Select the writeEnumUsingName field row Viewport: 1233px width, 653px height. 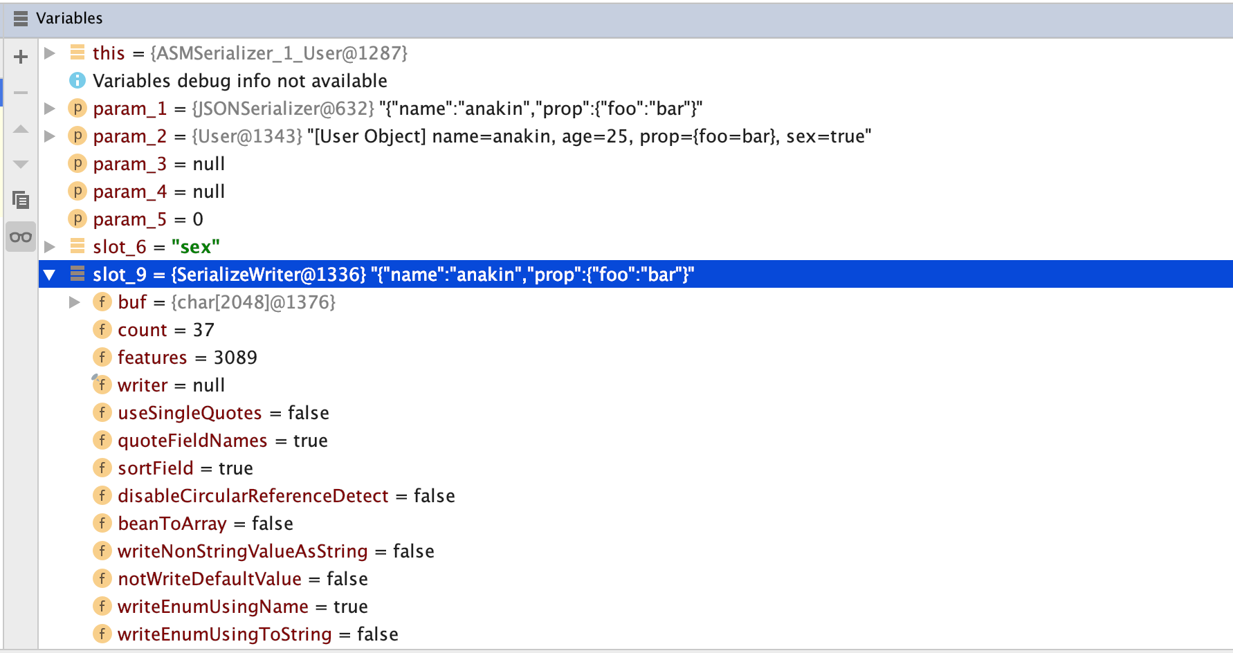point(242,607)
